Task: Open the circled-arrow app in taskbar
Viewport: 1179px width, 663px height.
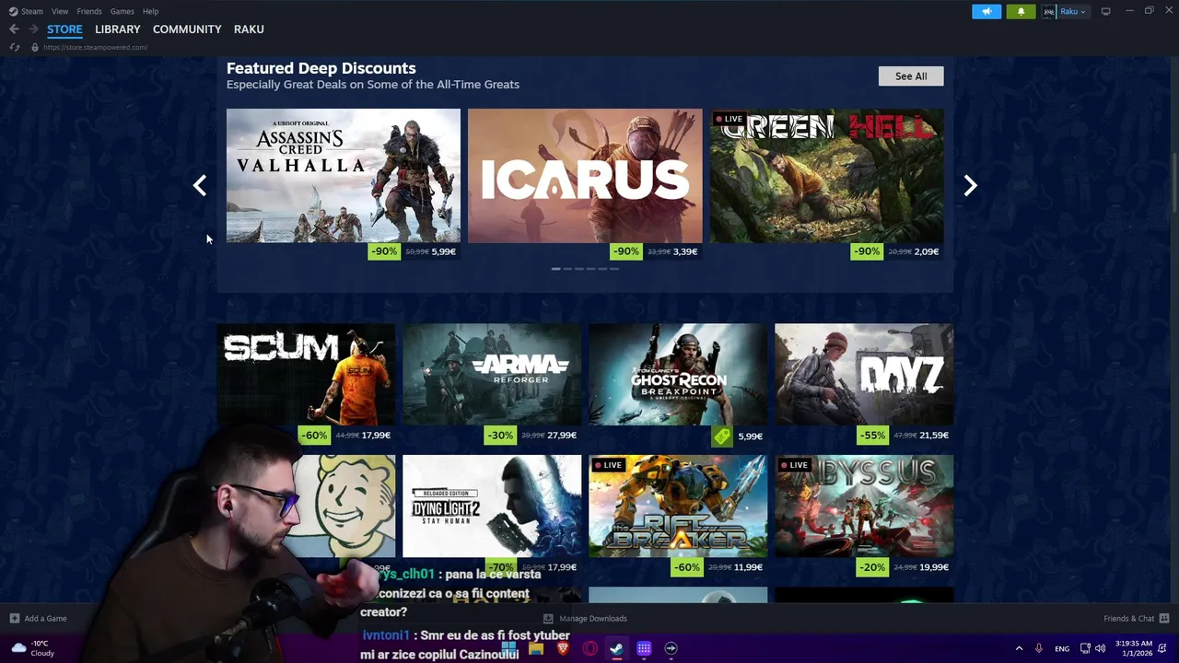Action: (671, 648)
